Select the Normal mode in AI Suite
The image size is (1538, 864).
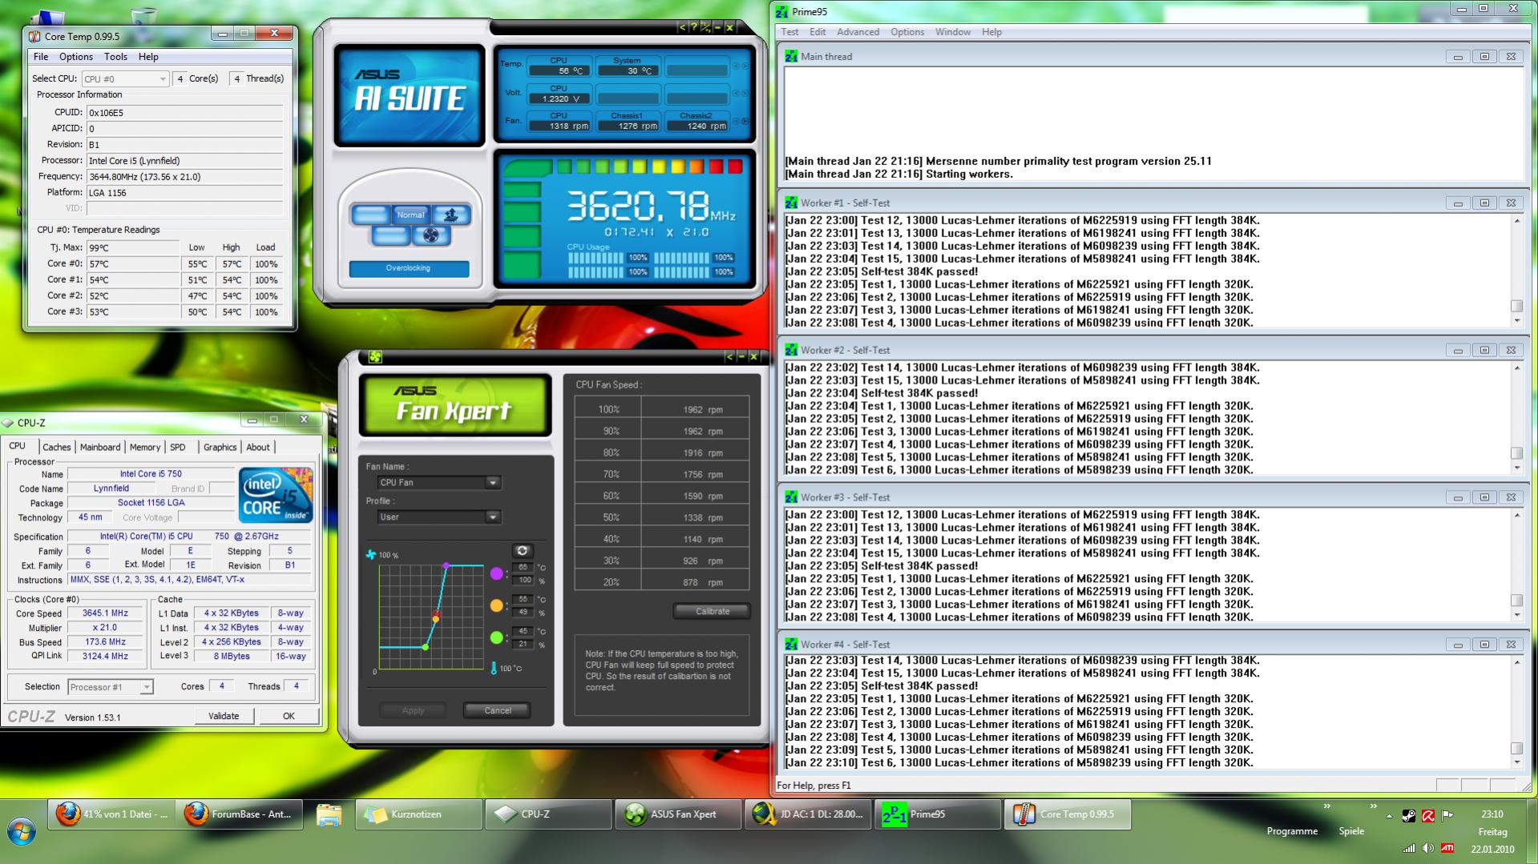410,215
